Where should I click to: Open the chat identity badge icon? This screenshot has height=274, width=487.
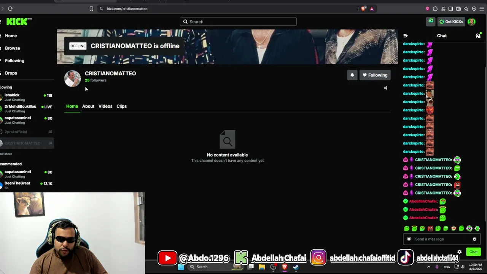pyautogui.click(x=409, y=239)
